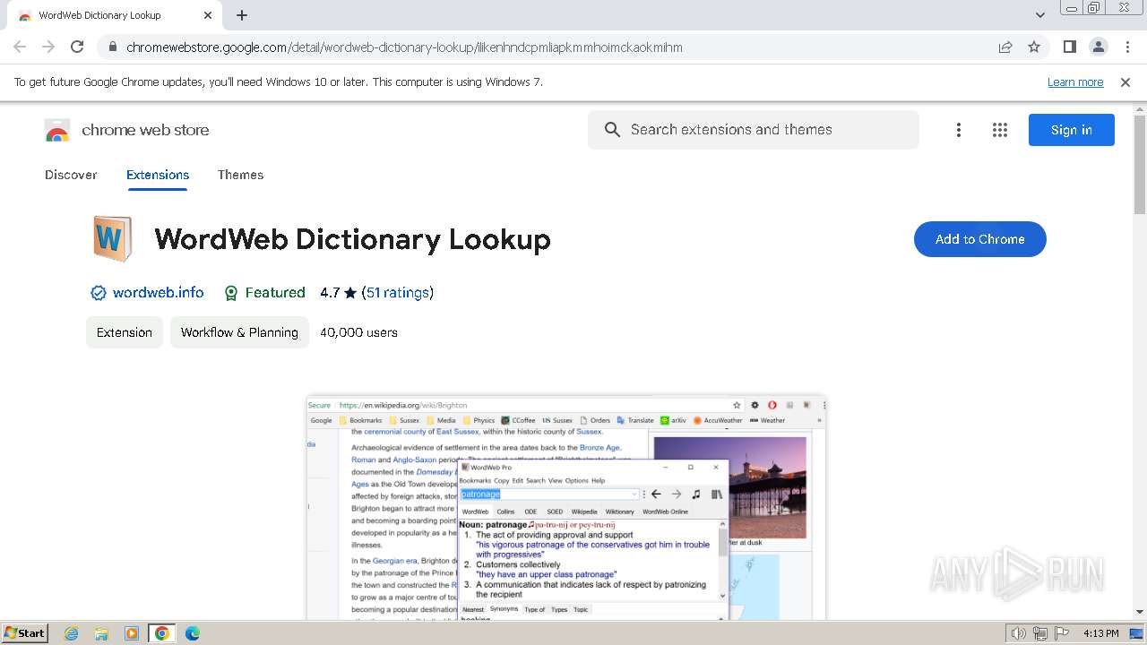Dismiss the Chrome update notification bar
The height and width of the screenshot is (645, 1147).
1125,82
